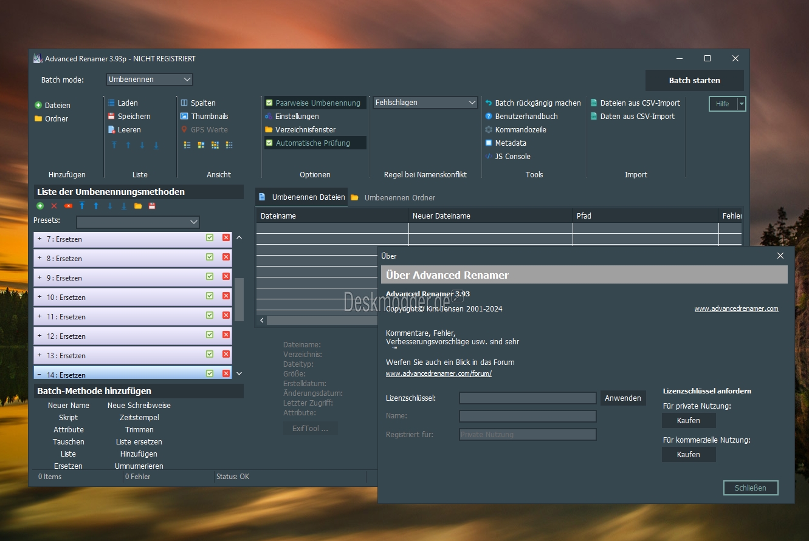Expand method 9 : Ersetzen
The image size is (809, 541).
tap(40, 277)
